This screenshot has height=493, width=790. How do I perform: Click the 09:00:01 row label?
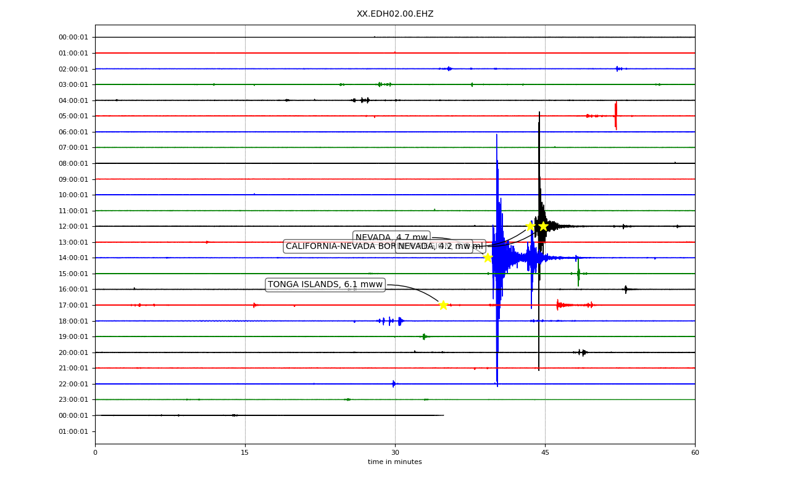tap(73, 180)
